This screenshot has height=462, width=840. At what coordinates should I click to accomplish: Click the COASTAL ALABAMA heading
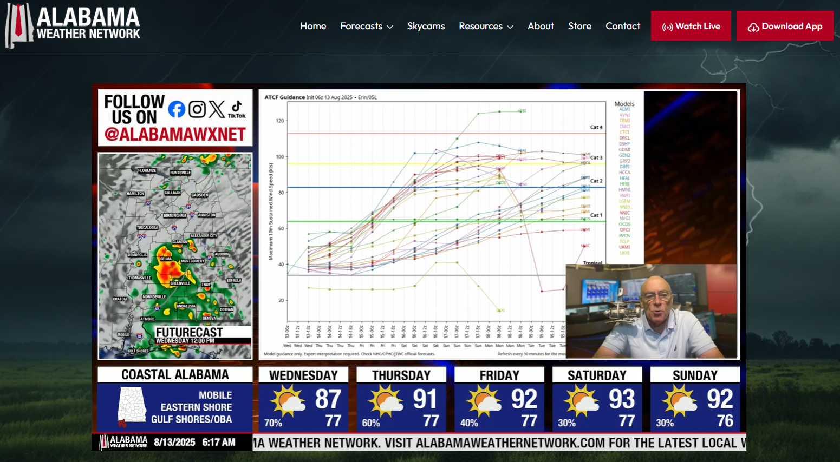(x=175, y=375)
